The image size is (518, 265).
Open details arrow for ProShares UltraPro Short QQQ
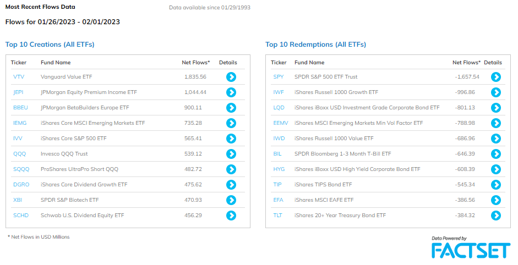(231, 169)
